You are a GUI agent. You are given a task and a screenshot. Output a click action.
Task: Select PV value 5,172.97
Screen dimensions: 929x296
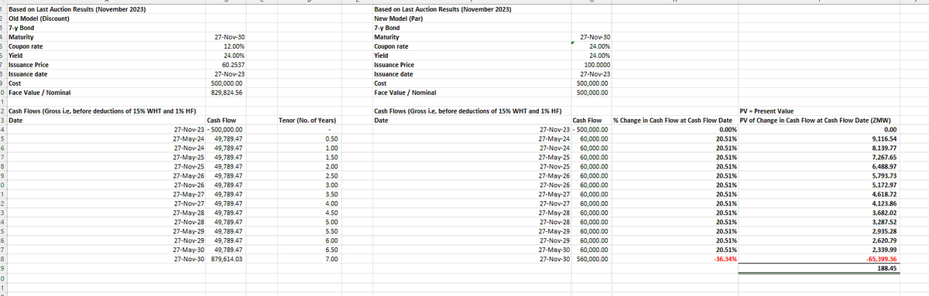pos(883,185)
